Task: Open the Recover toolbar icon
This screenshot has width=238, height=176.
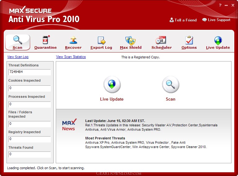Action: click(x=73, y=40)
